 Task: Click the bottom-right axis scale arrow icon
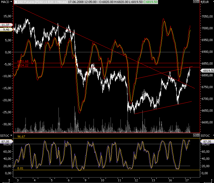209,181
